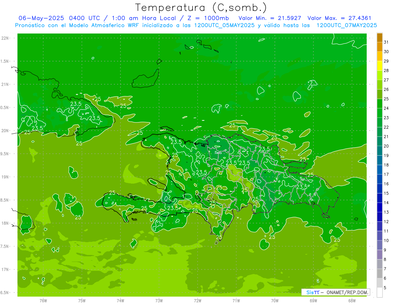395x305 pixels.
Task: Click the '75W' longitude axis label
Action: coord(82,300)
